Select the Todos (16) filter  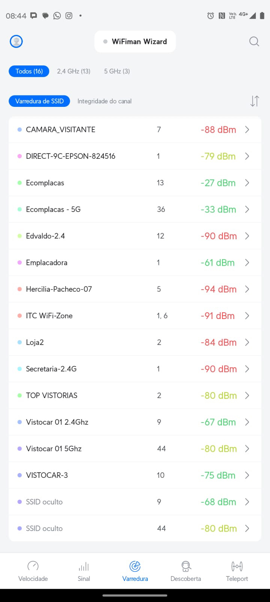coord(29,71)
